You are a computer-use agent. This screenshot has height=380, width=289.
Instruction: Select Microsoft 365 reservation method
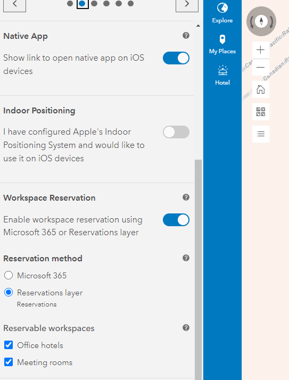coord(9,275)
